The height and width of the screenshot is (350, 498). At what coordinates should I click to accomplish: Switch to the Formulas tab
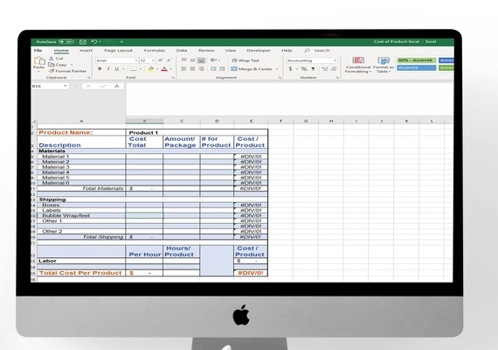pyautogui.click(x=155, y=50)
